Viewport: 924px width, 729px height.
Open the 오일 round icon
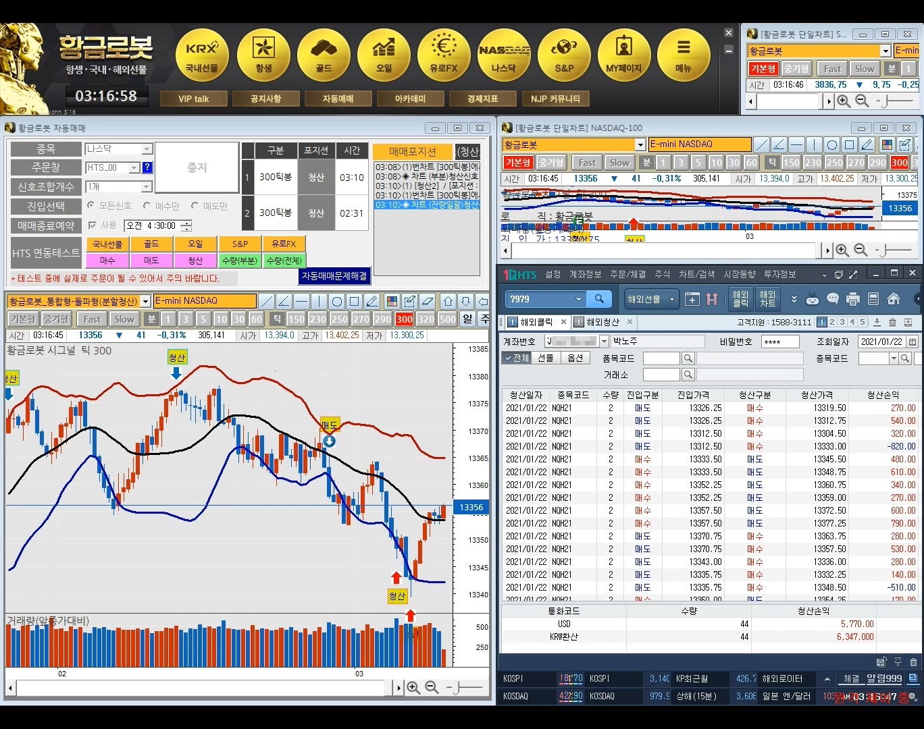[x=384, y=55]
